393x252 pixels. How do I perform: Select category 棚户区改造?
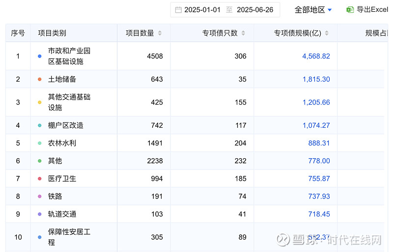pyautogui.click(x=66, y=125)
